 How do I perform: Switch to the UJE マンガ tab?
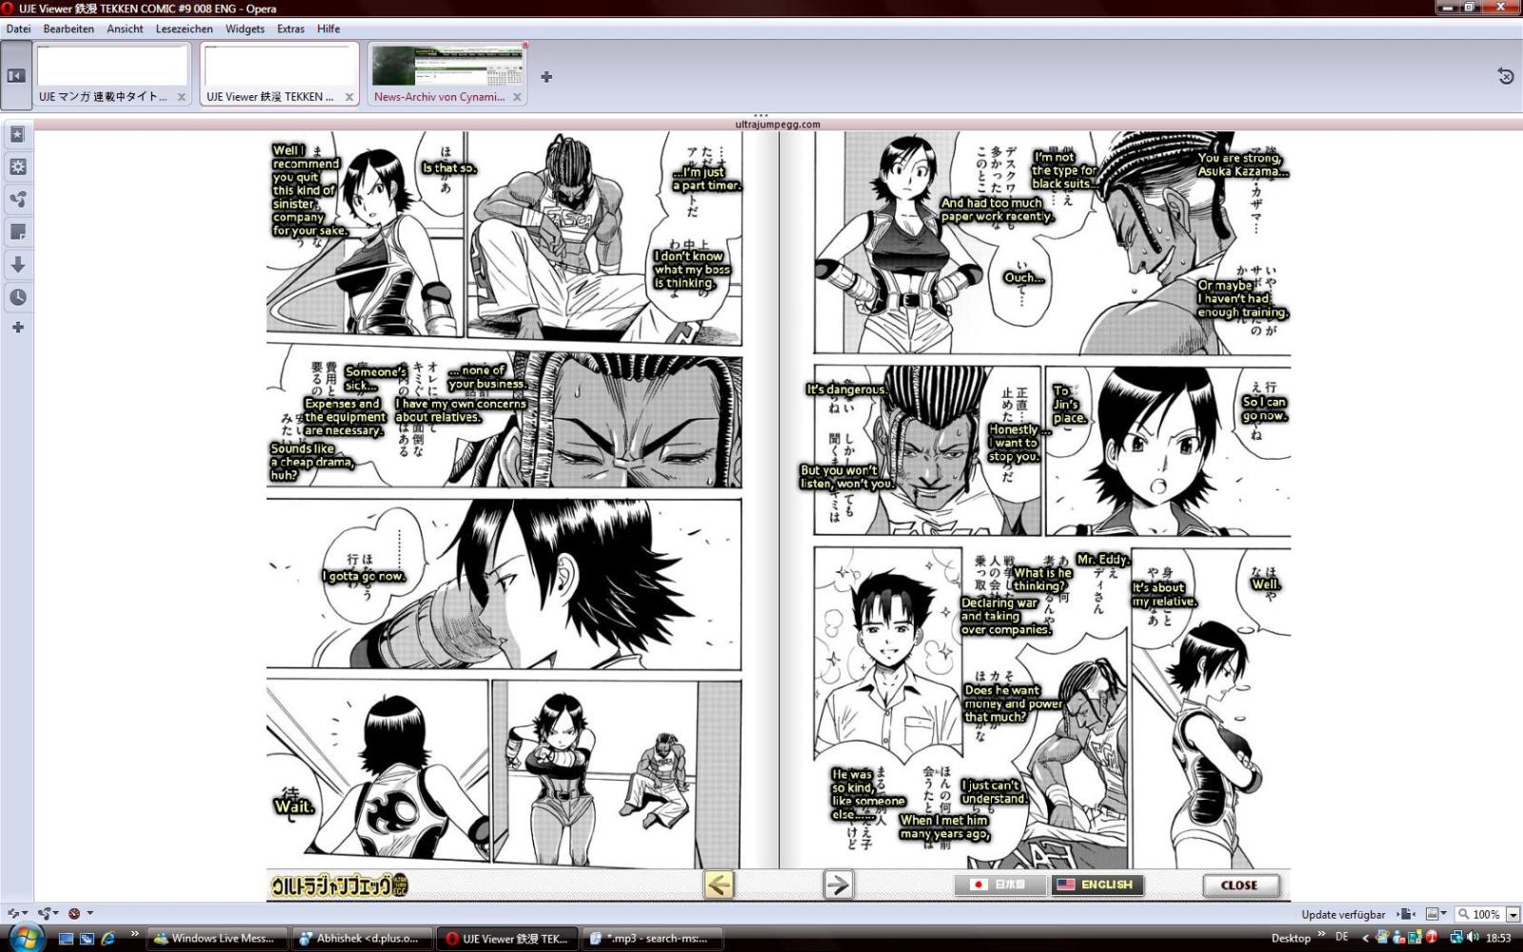click(111, 73)
